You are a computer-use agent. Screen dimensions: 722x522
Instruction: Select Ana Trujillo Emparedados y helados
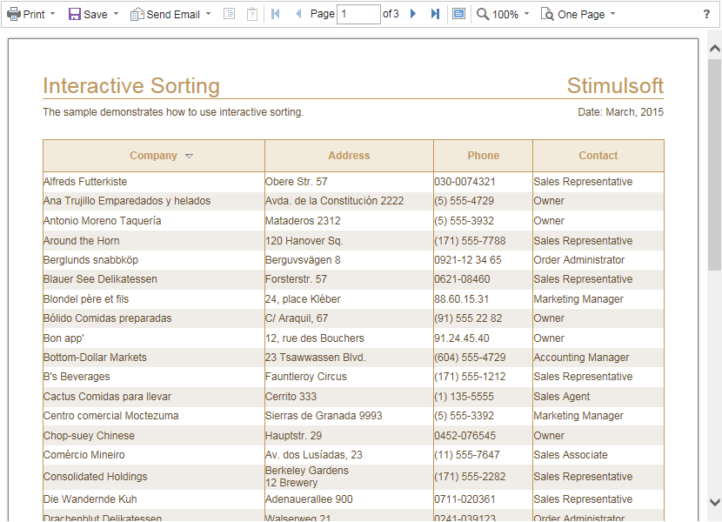[154, 201]
